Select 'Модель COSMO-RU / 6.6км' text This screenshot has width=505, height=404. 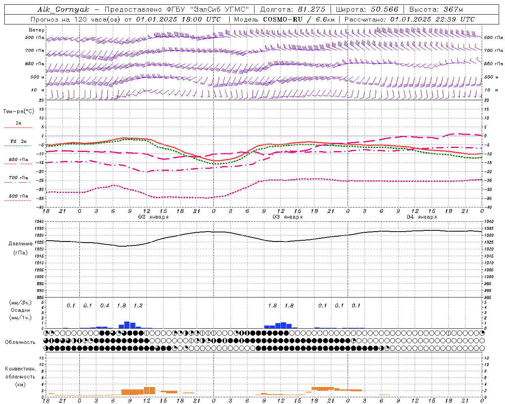[284, 19]
